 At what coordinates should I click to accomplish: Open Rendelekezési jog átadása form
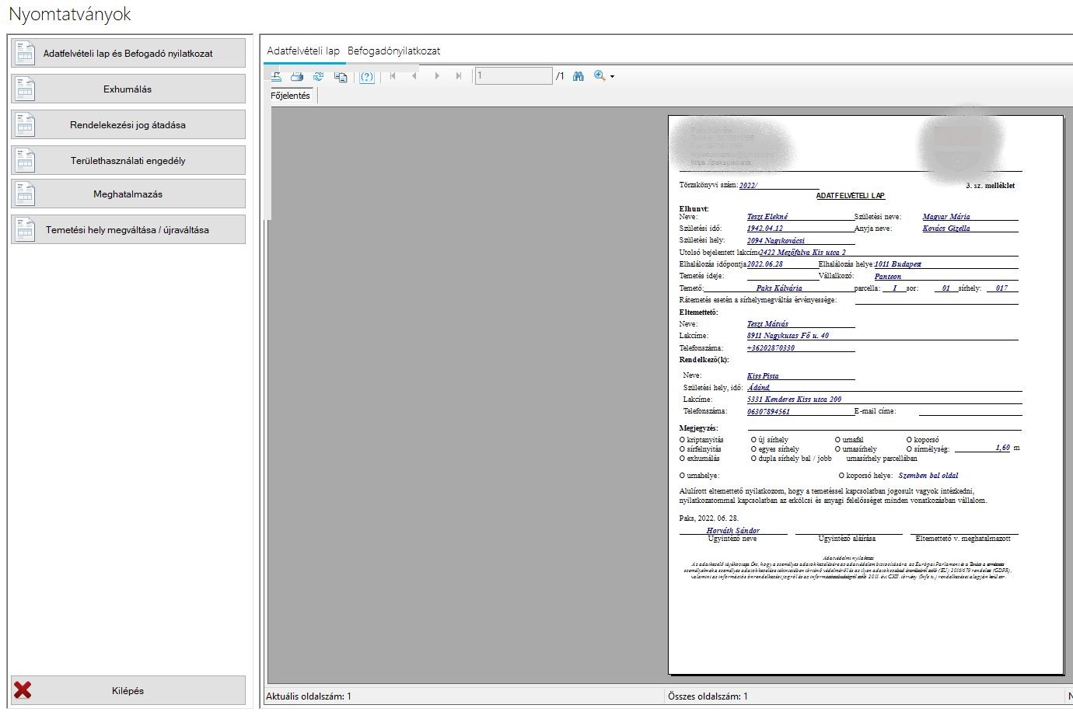[128, 125]
